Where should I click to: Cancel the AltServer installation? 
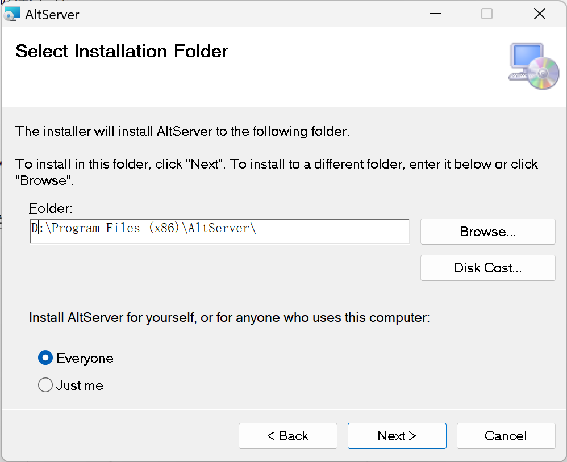click(506, 436)
